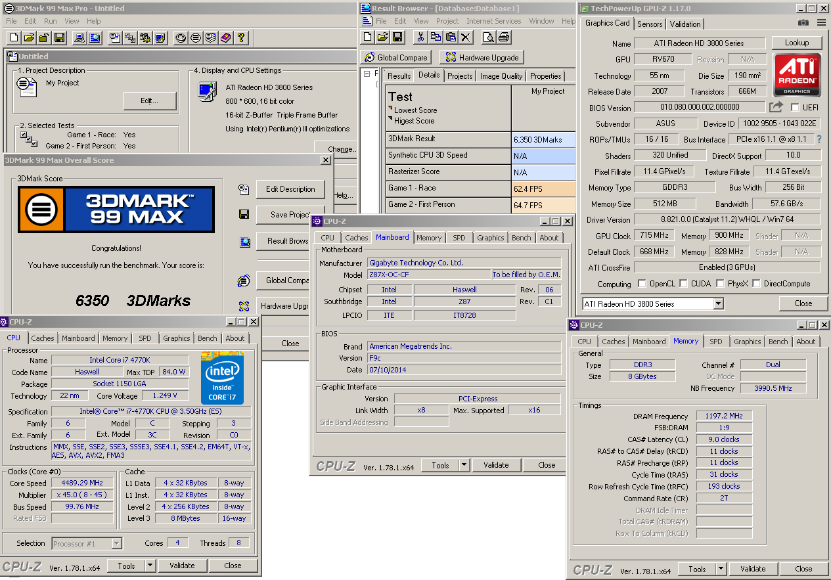Open Tools dropdown arrow in CPU-Z Mainboard window
Image resolution: width=831 pixels, height=580 pixels.
point(464,465)
